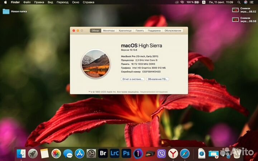Open Yandex Browser in the Dock
This screenshot has height=161, width=258.
coord(173,153)
